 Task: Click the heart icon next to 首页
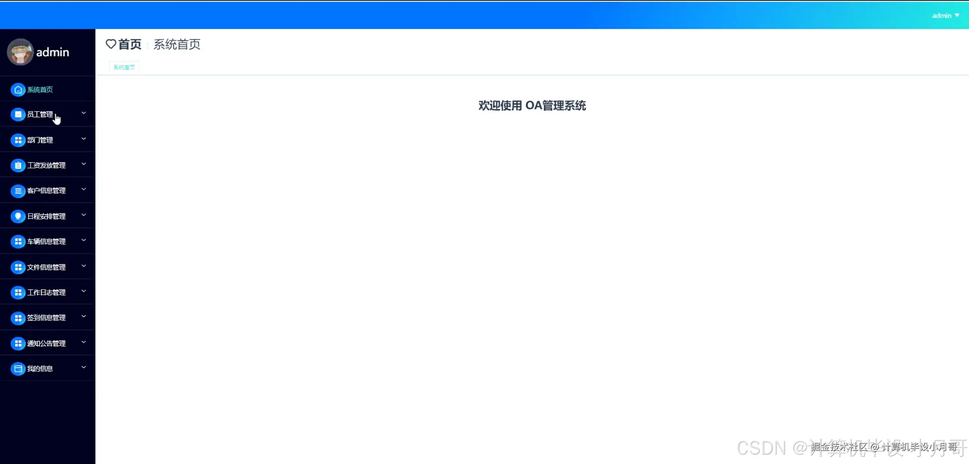tap(111, 44)
